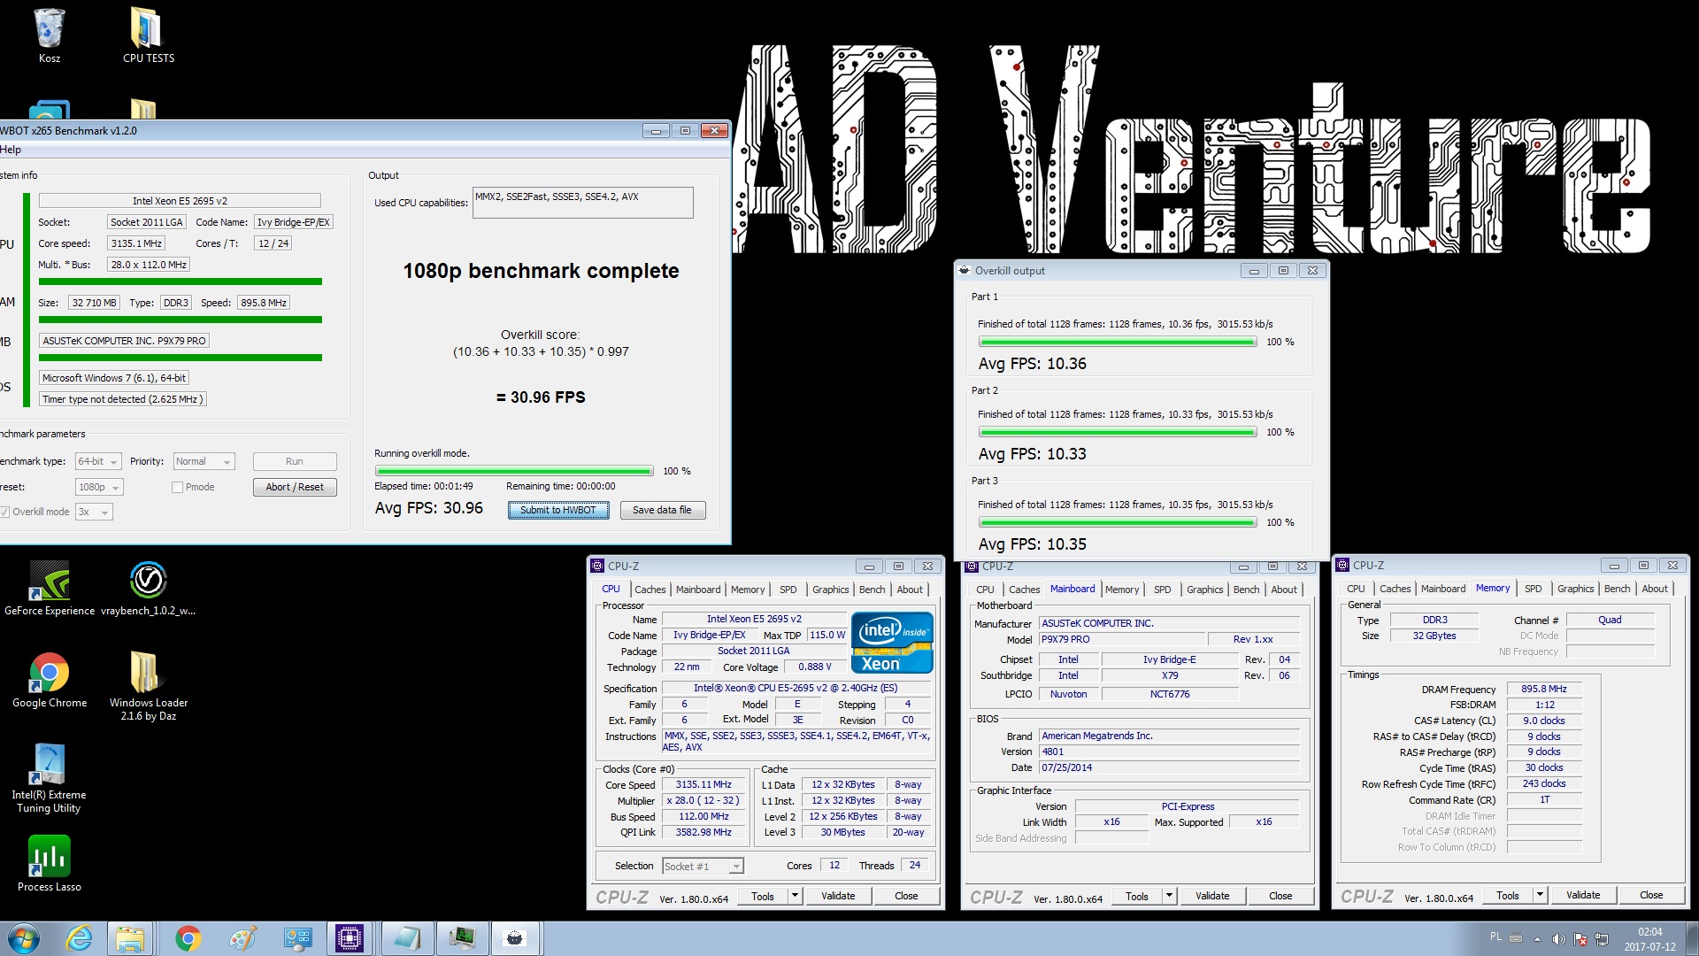Toggle the Pmode checkbox

[177, 487]
